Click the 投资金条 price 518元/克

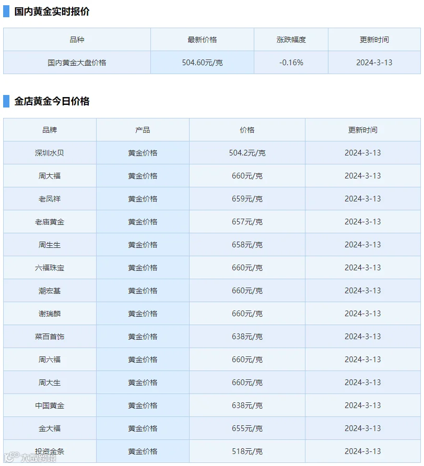[x=247, y=451]
